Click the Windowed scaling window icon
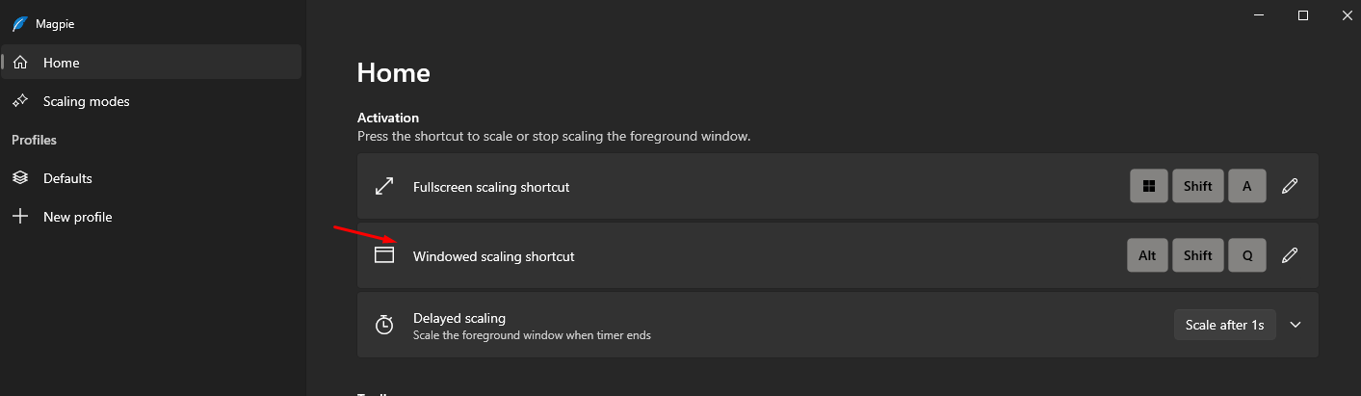The height and width of the screenshot is (396, 1361). tap(384, 255)
